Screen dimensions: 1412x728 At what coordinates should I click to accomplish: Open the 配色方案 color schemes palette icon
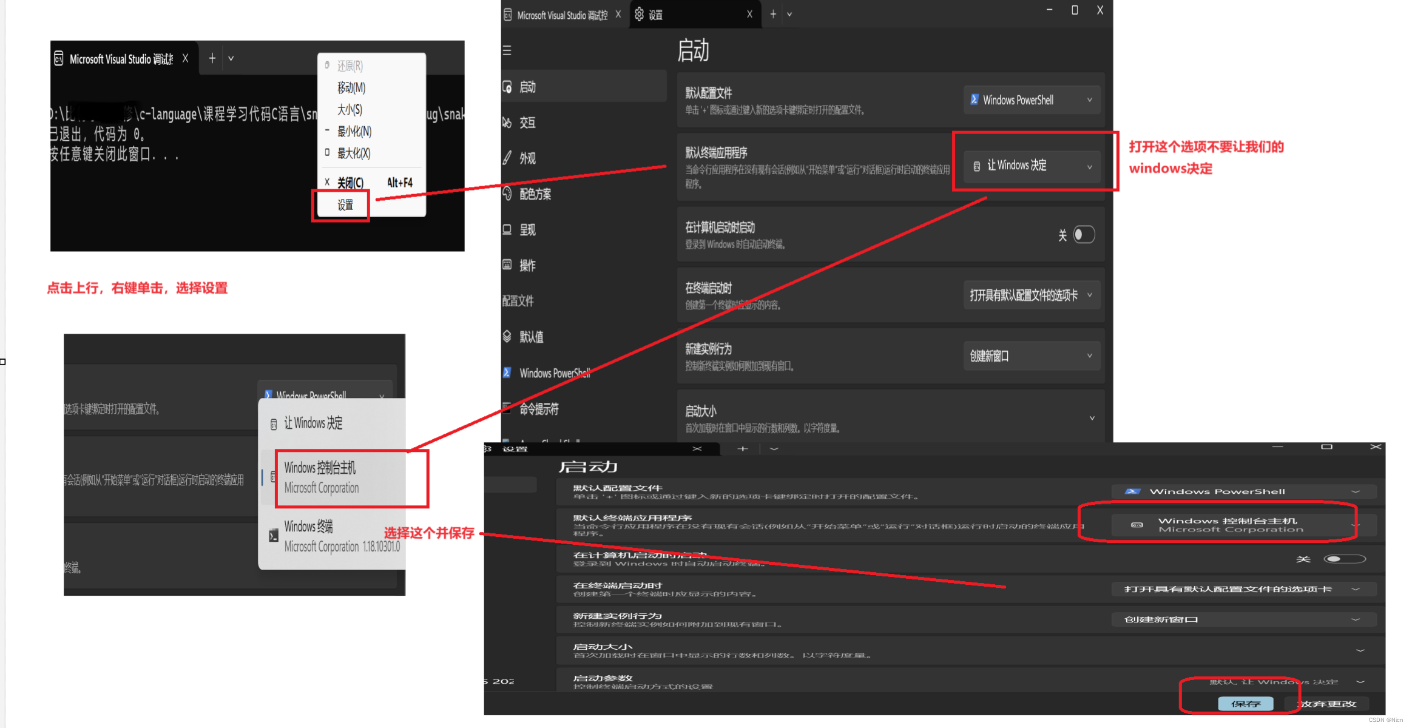pos(507,194)
